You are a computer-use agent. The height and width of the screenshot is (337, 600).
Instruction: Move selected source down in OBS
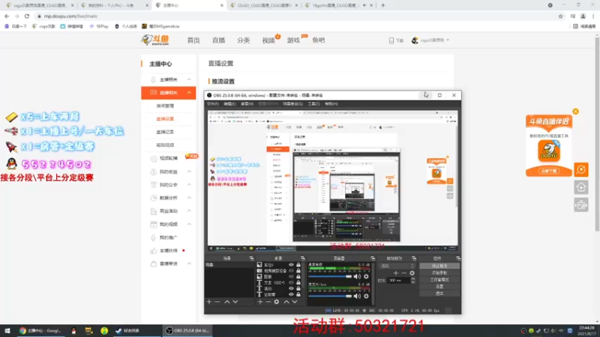click(x=295, y=302)
